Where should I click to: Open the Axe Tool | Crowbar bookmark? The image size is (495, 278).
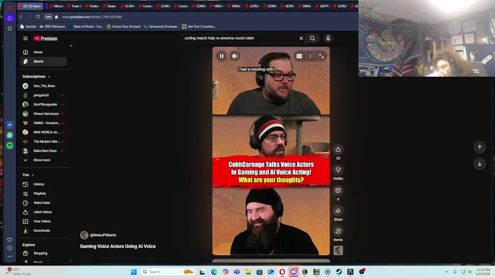click(199, 27)
